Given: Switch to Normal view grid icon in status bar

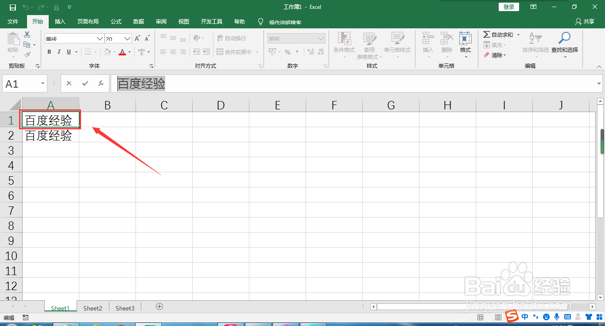Looking at the screenshot, I should point(480,318).
